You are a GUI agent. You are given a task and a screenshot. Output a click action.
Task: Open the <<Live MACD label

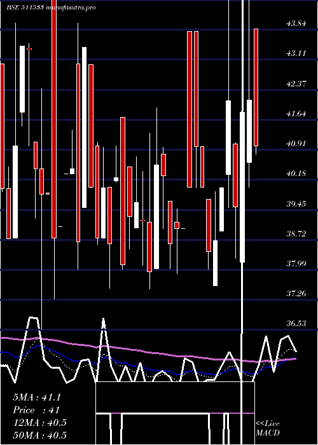pyautogui.click(x=268, y=428)
